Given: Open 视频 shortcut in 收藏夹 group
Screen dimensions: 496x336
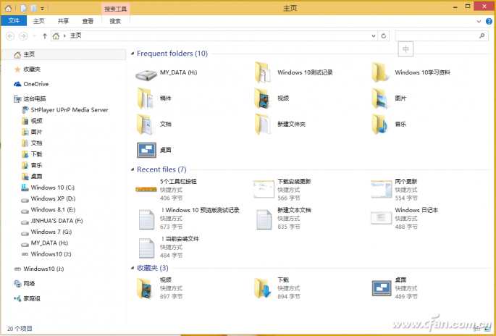Looking at the screenshot, I should click(145, 288).
